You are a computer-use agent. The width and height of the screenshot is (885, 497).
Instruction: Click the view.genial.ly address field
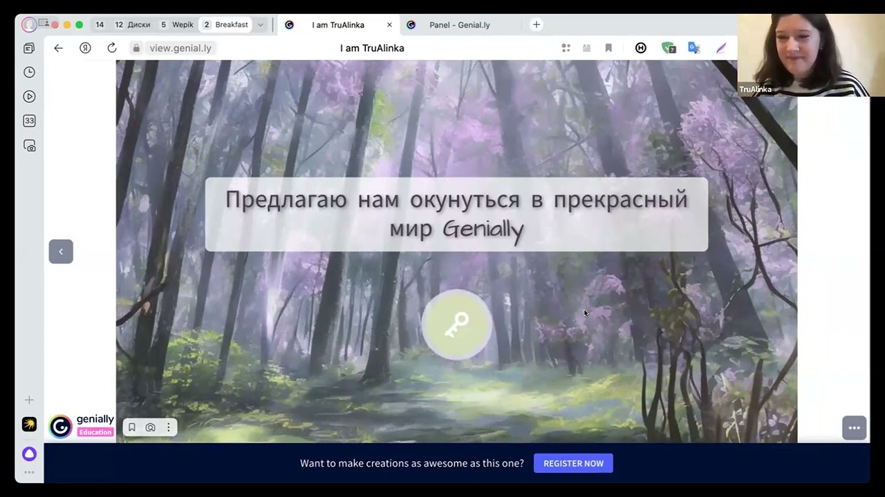coord(181,48)
